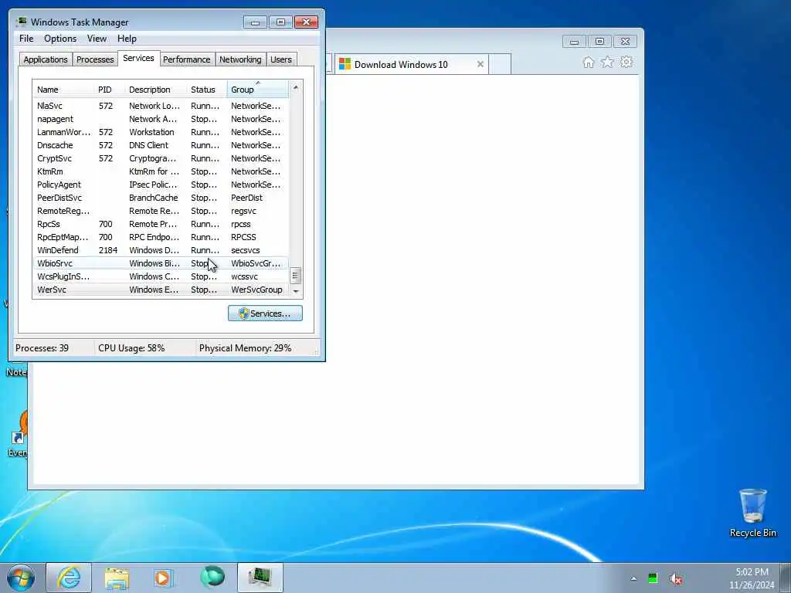
Task: Sort by the Group column header
Action: click(258, 90)
